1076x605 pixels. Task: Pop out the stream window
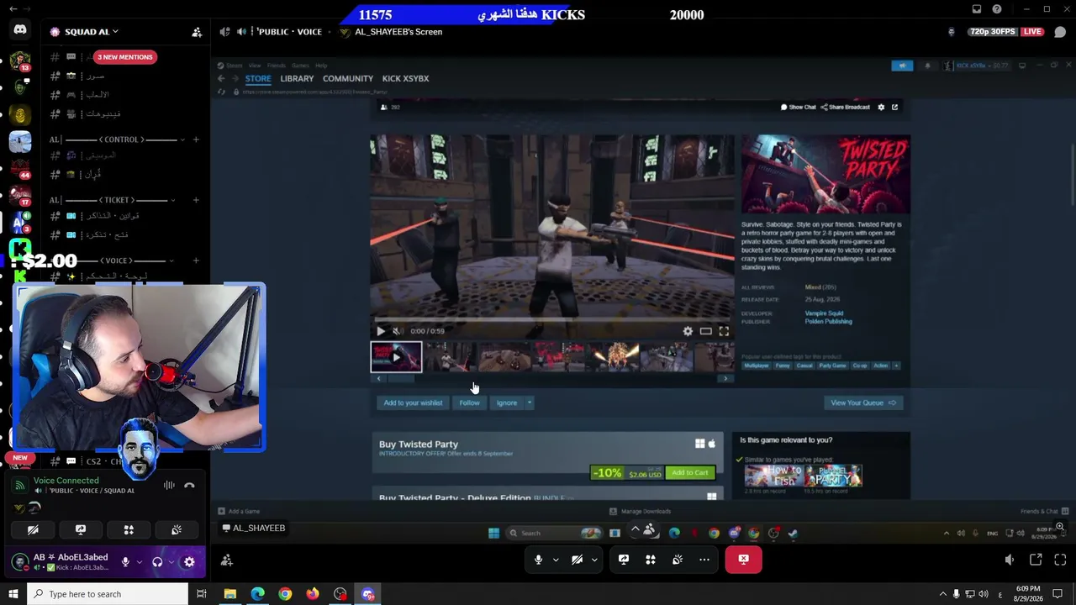pos(1036,560)
